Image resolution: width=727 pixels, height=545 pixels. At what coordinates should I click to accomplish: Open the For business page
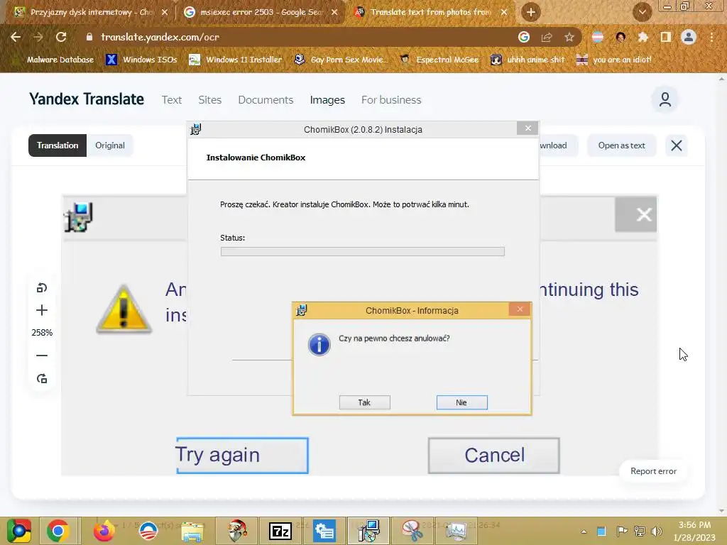point(391,99)
